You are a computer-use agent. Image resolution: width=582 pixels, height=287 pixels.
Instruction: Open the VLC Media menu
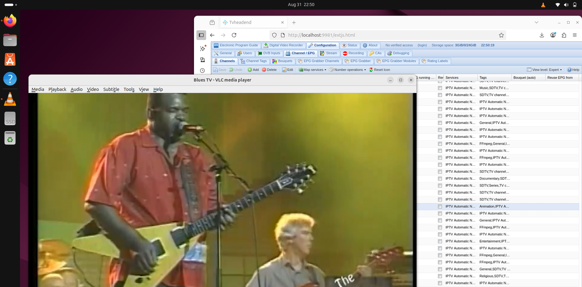[x=38, y=90]
